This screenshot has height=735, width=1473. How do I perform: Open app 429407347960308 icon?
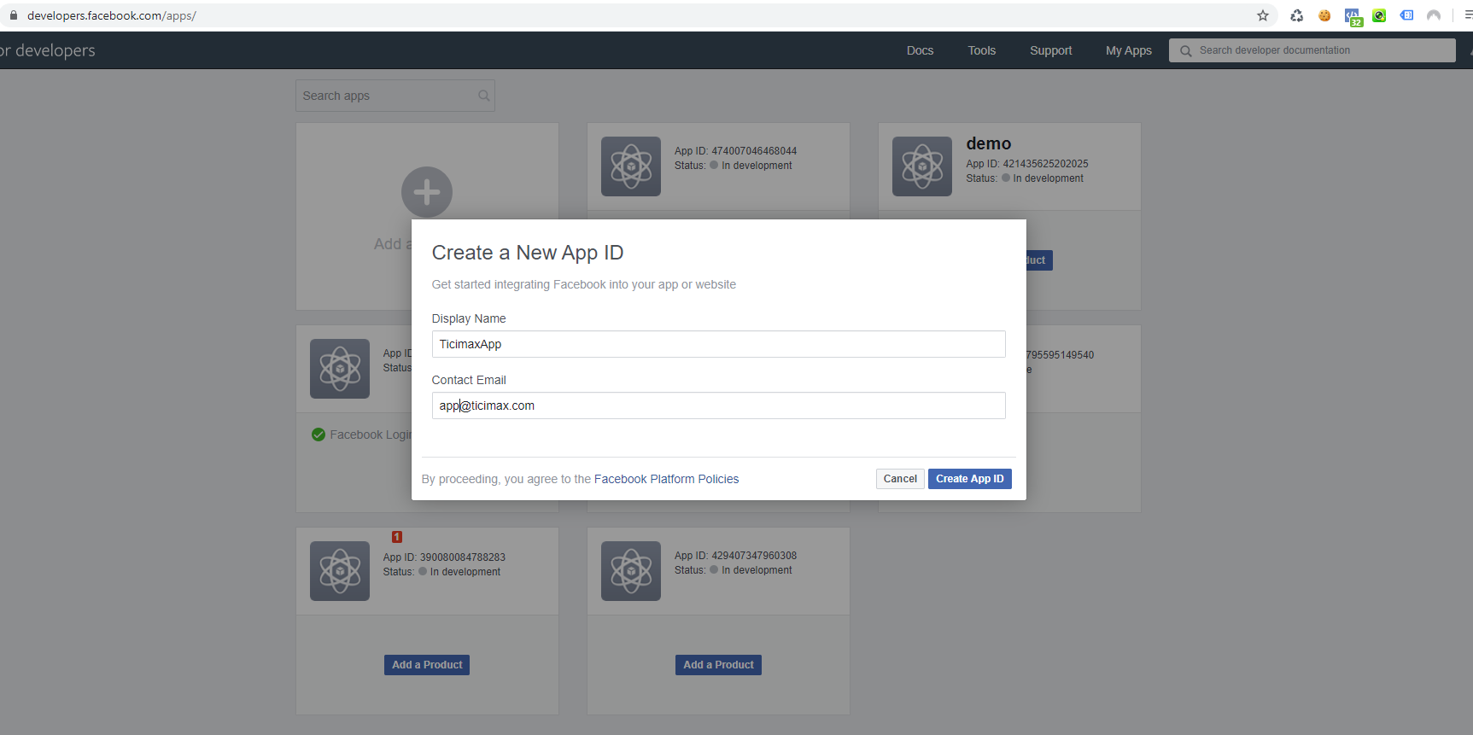coord(631,571)
